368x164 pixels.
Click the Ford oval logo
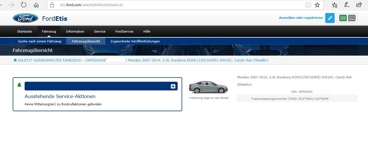25,18
